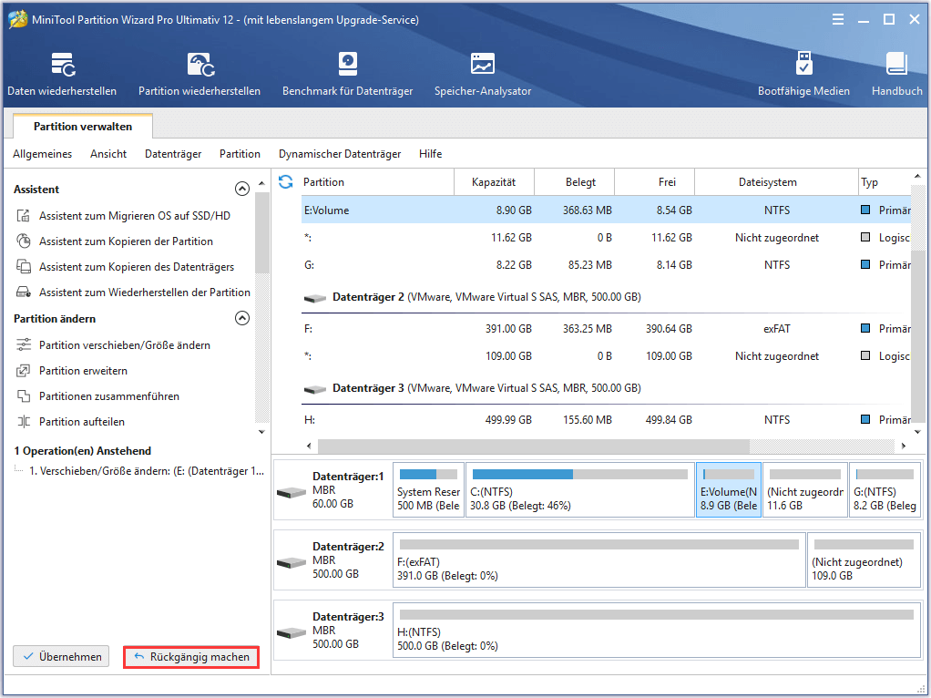Start Assistent zum Migrieren OS auf SSD/HD
Image resolution: width=931 pixels, height=698 pixels.
coord(134,216)
